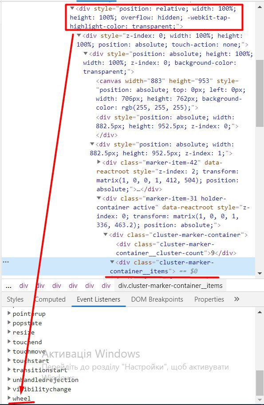Click the event listeners scrollbar thumb
Screen dimensions: 264x405
pyautogui.click(x=260, y=383)
